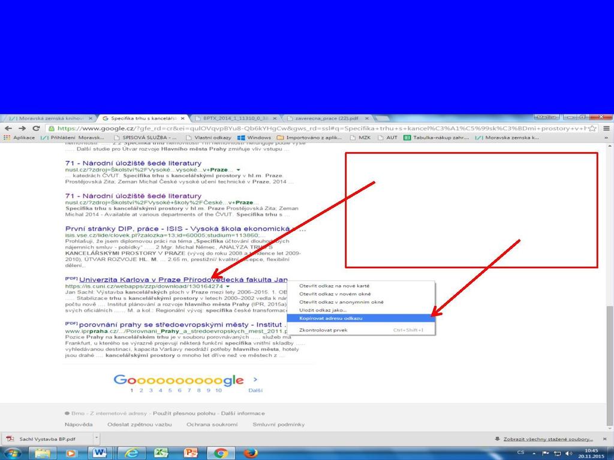
Task: Click the browser forward arrow
Action: click(22, 128)
